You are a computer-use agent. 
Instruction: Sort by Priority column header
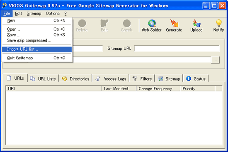click(198, 88)
